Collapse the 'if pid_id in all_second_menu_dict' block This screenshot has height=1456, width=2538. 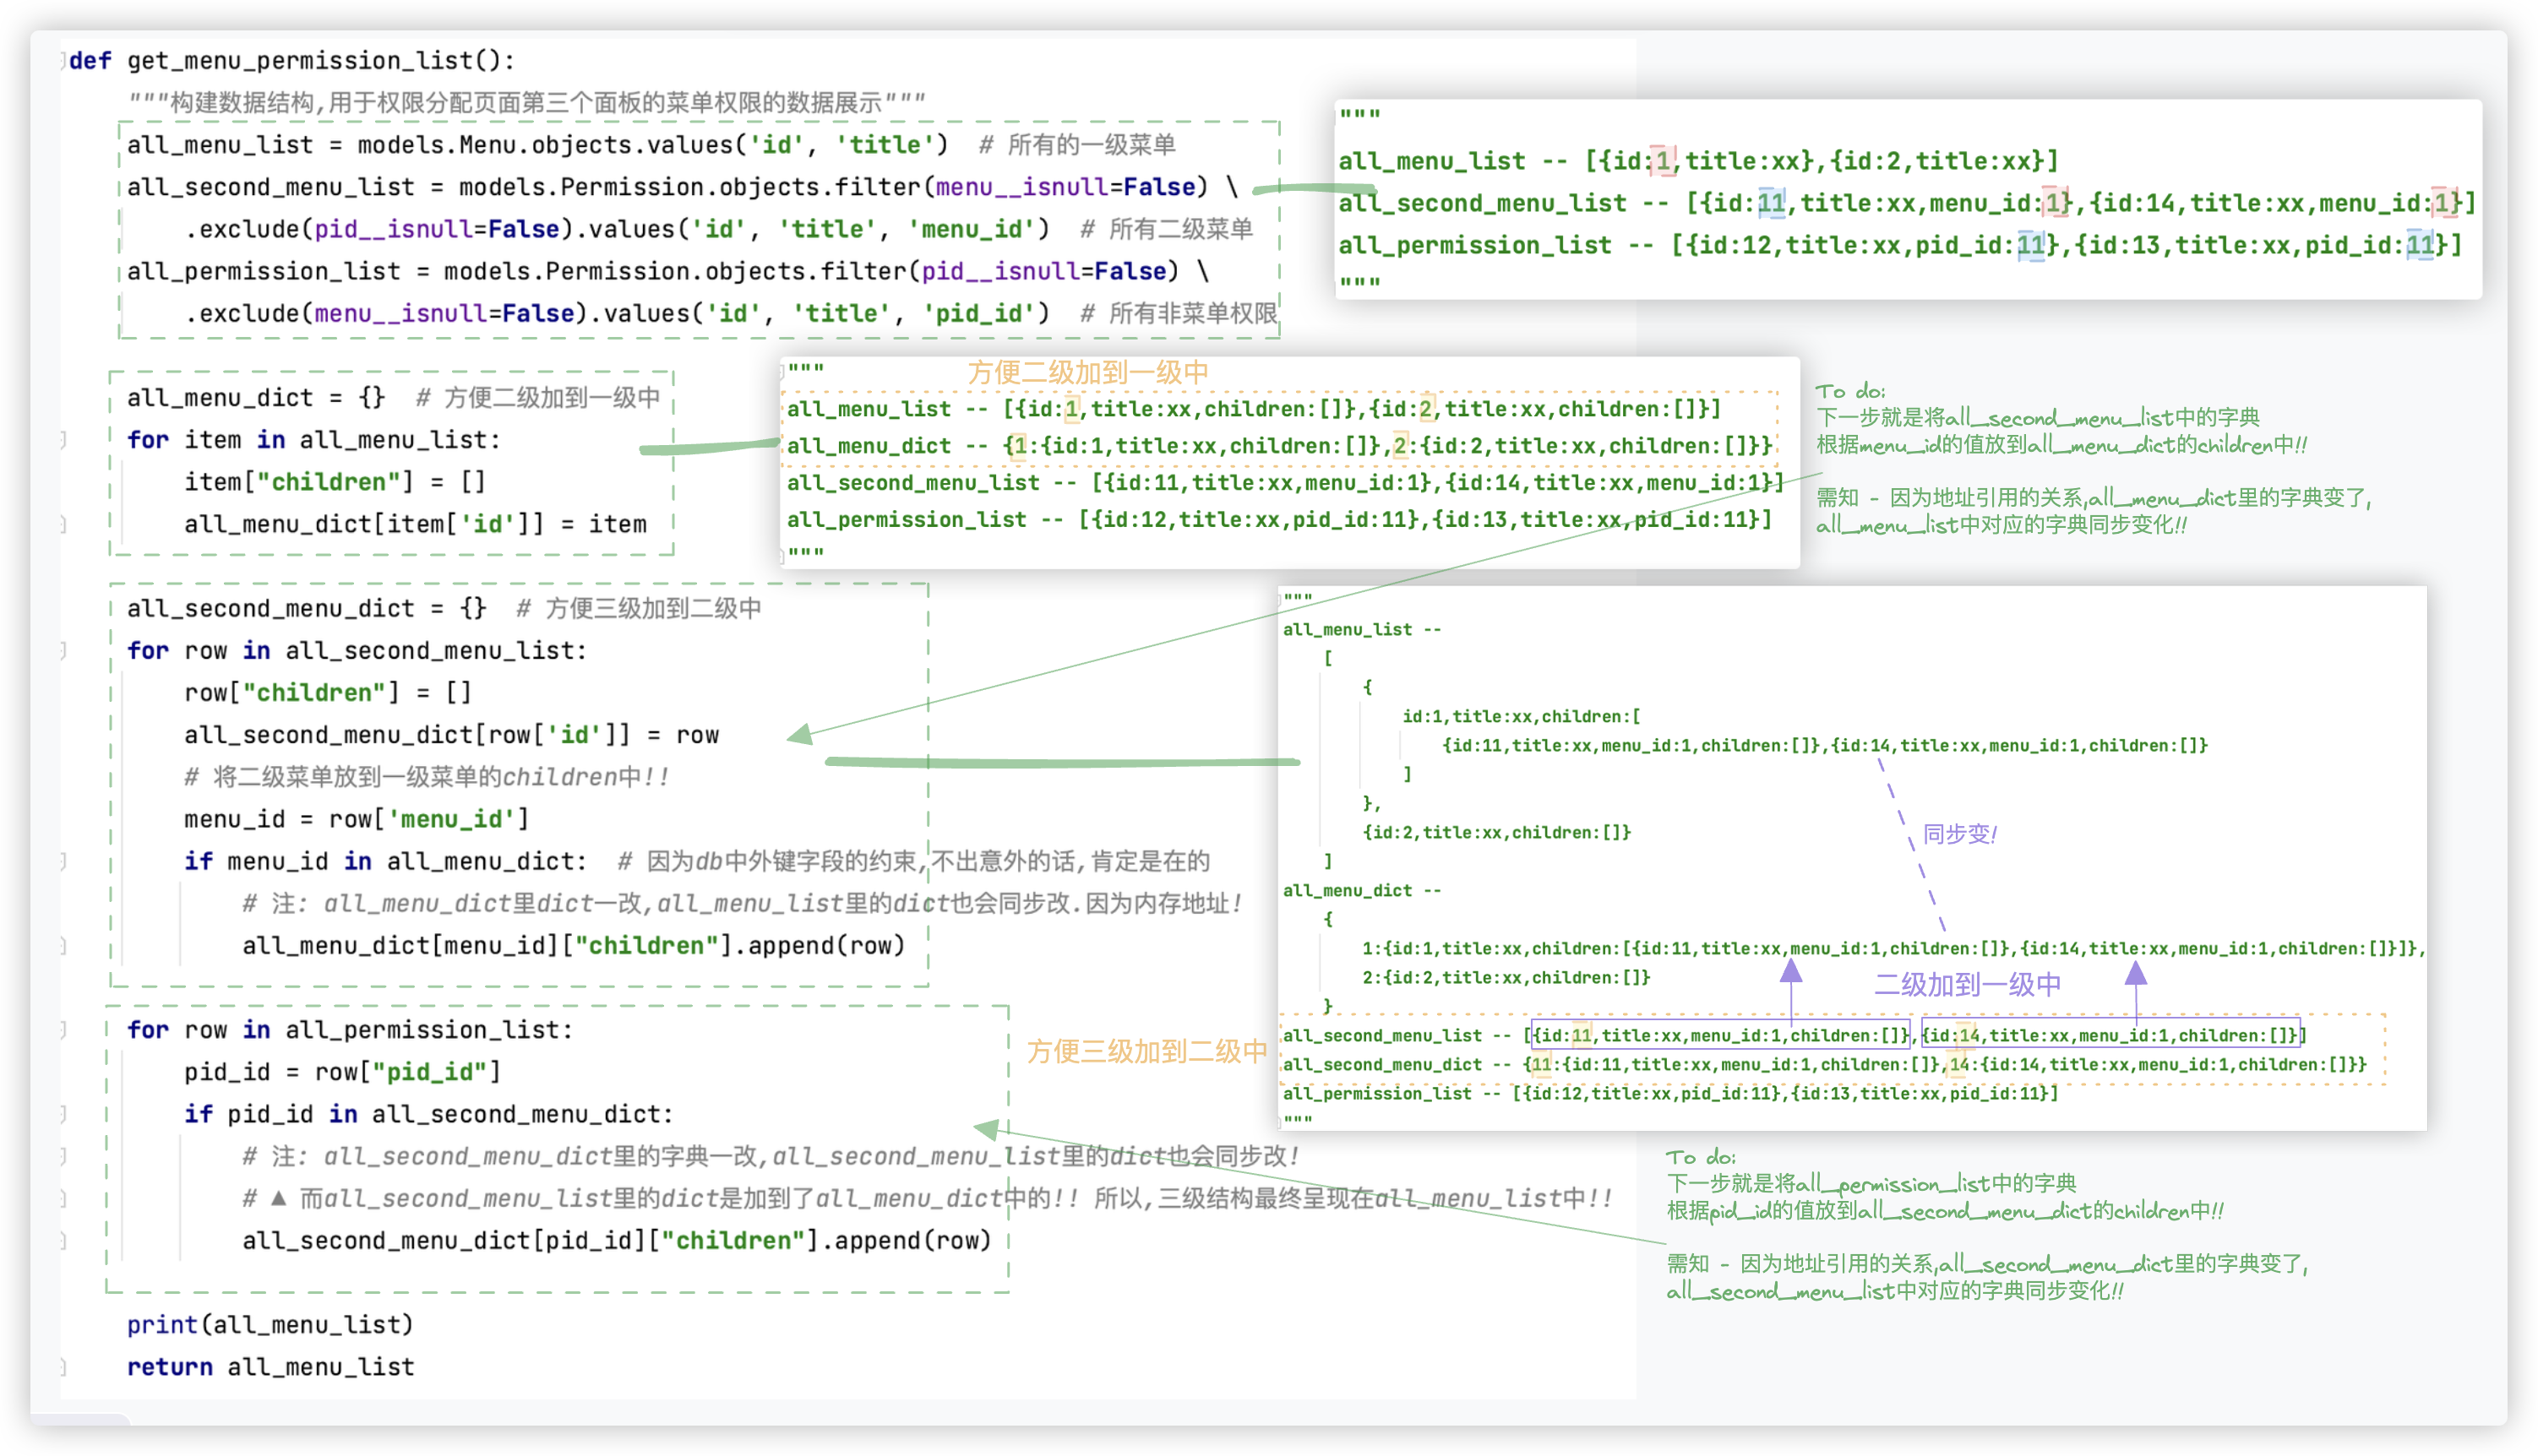tap(63, 1113)
